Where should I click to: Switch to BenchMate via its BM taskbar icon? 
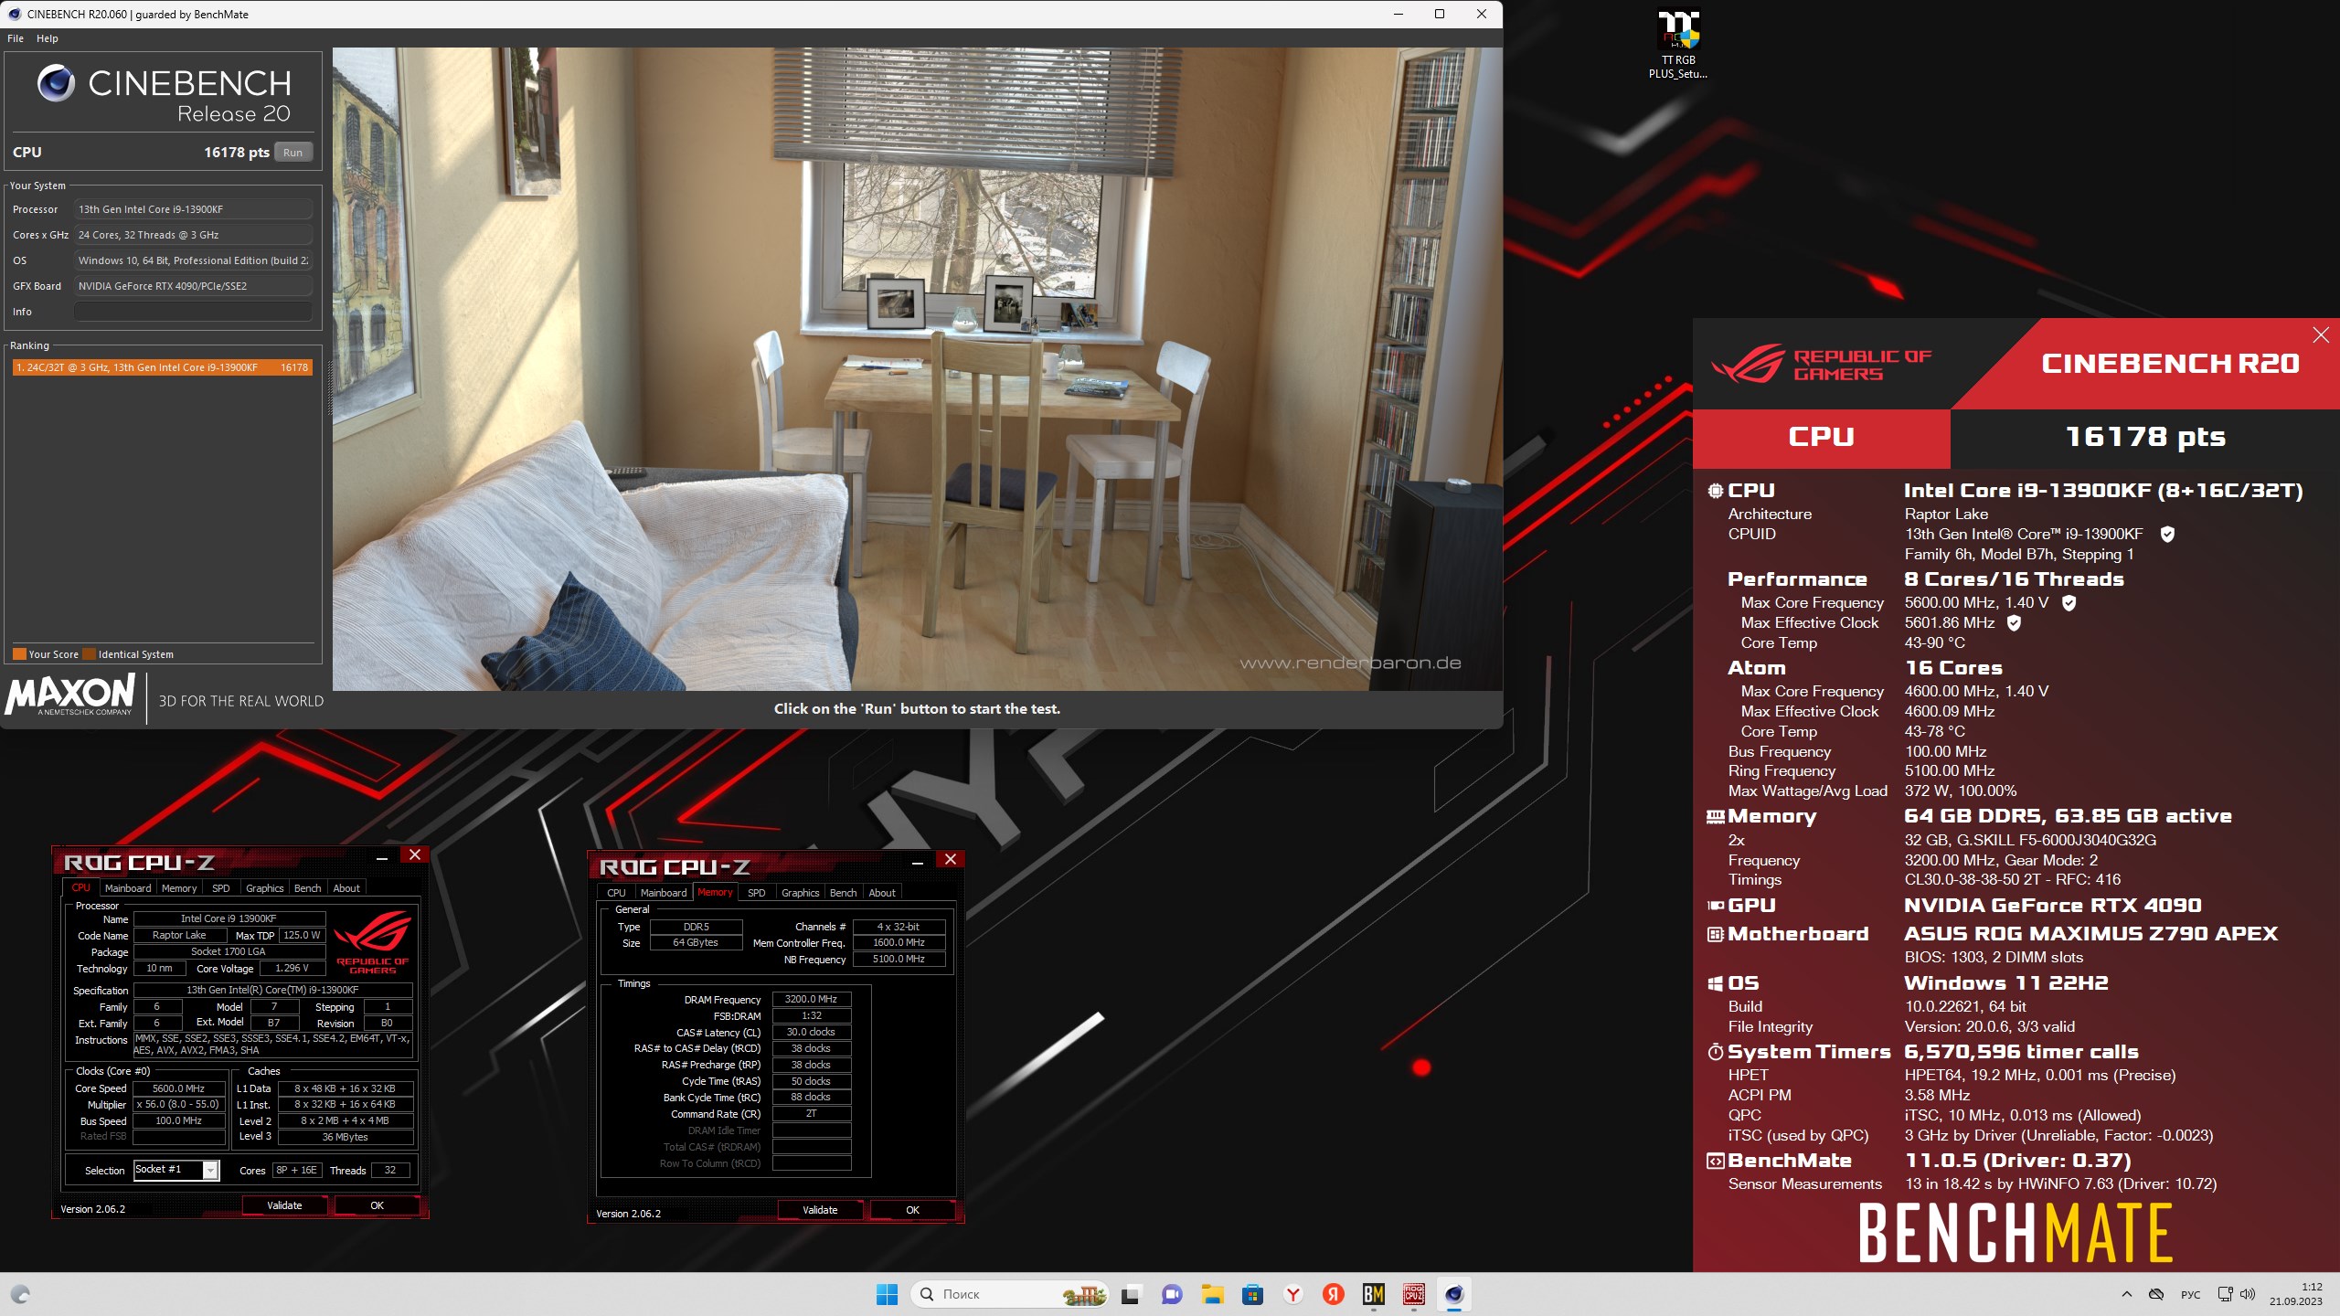click(1374, 1294)
